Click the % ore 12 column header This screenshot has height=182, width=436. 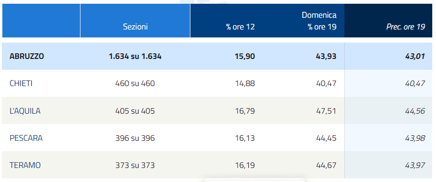240,27
